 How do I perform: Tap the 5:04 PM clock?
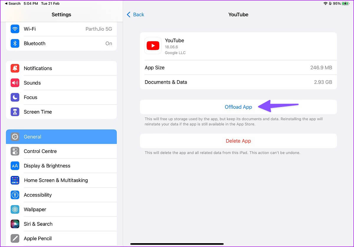click(x=31, y=4)
